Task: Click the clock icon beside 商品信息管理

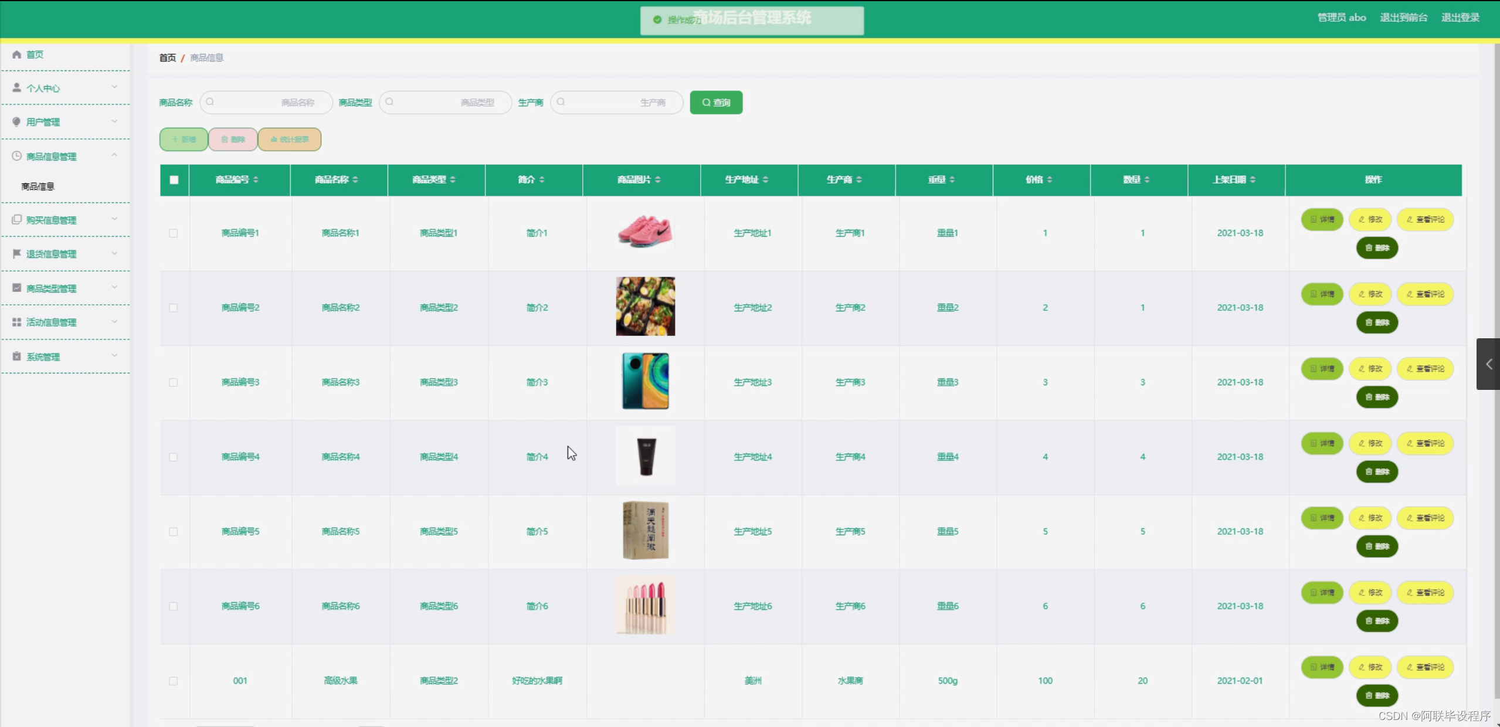Action: tap(16, 156)
